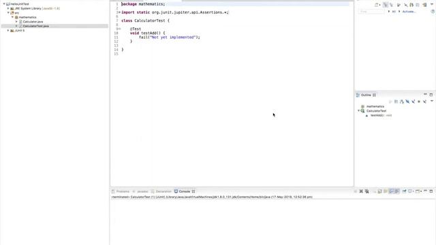Screen dimensions: 436x245
Task: Expand the JRE System Library node
Action: (8, 8)
